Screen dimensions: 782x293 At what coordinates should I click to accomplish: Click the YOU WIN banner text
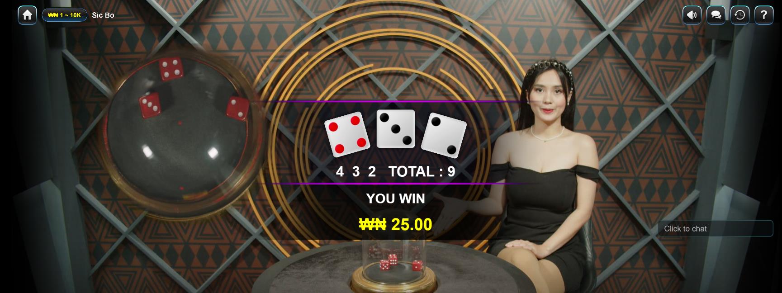[x=396, y=198]
